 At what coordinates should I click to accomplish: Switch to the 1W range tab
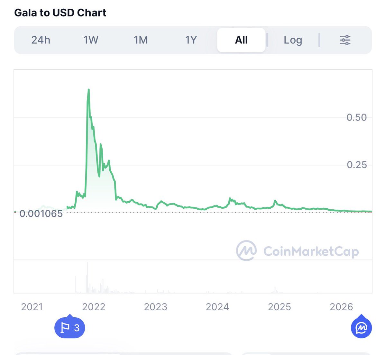point(91,40)
